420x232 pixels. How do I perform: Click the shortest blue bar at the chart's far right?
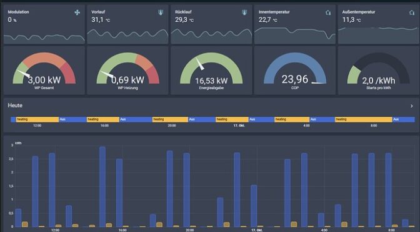405,223
